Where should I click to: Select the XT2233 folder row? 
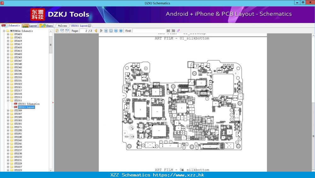(x=18, y=157)
